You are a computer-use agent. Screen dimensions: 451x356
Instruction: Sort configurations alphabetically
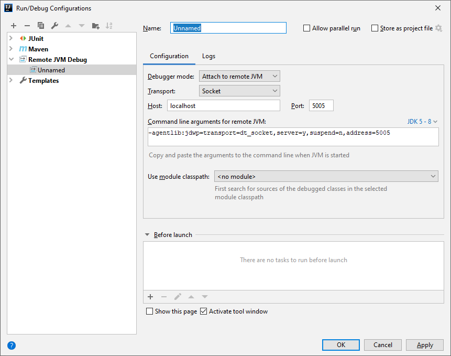pyautogui.click(x=109, y=26)
